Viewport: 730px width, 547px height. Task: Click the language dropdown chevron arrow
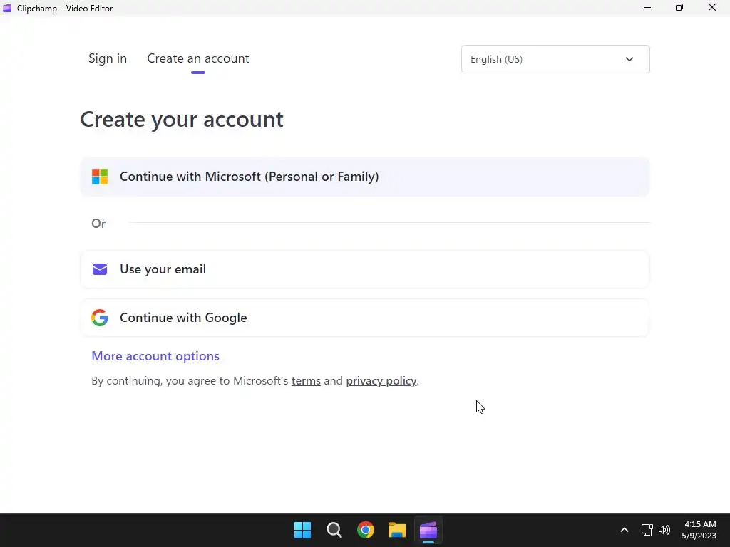629,59
